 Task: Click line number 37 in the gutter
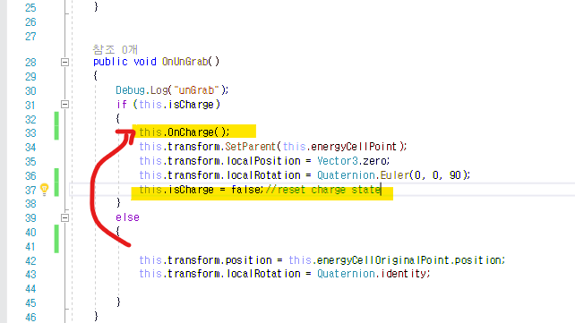(x=30, y=191)
